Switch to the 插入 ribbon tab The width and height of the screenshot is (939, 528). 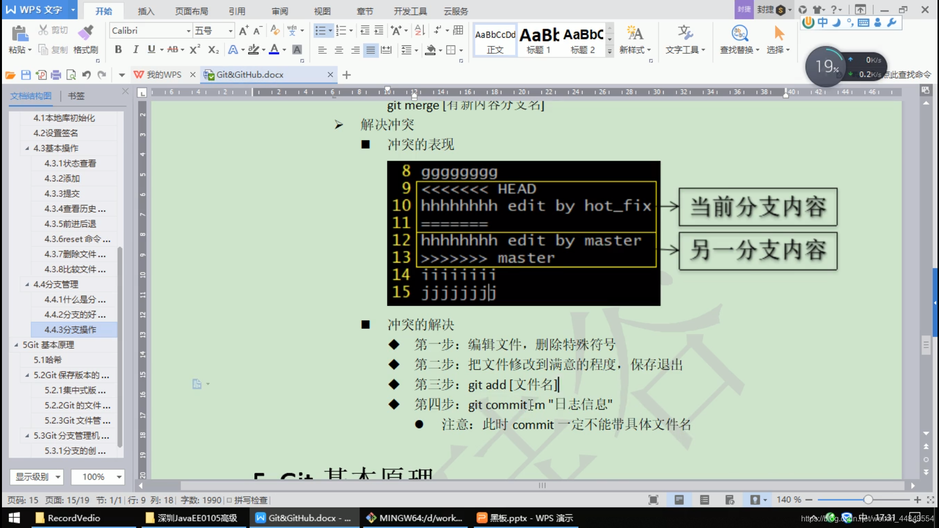[146, 11]
